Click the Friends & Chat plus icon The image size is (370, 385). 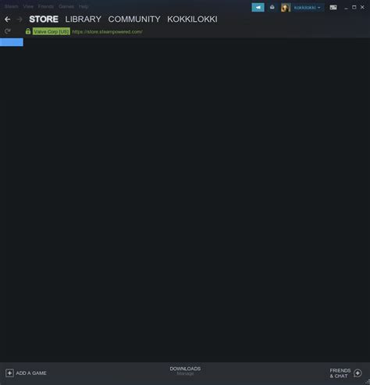tap(358, 373)
